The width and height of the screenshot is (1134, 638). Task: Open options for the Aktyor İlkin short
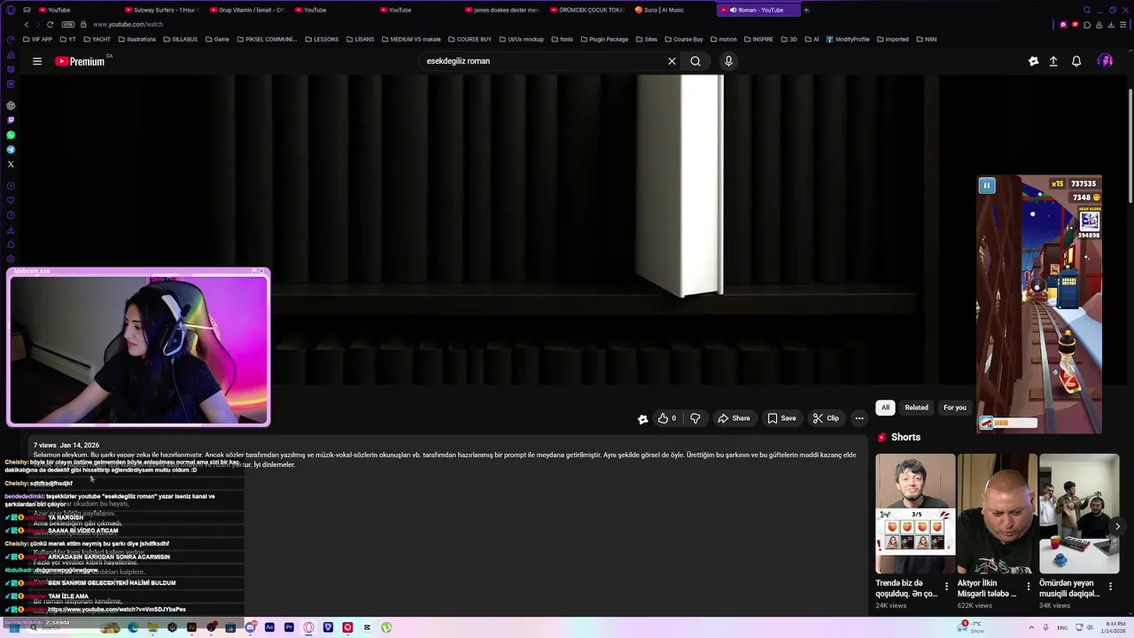tap(1029, 587)
